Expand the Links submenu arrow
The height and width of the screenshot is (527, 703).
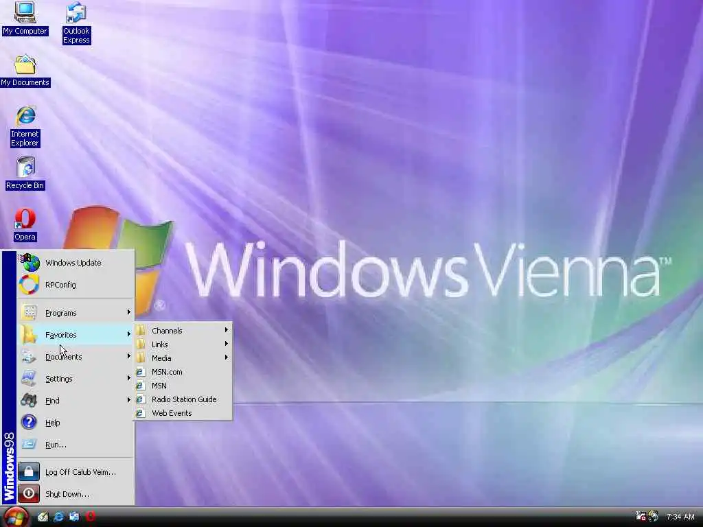coord(227,344)
